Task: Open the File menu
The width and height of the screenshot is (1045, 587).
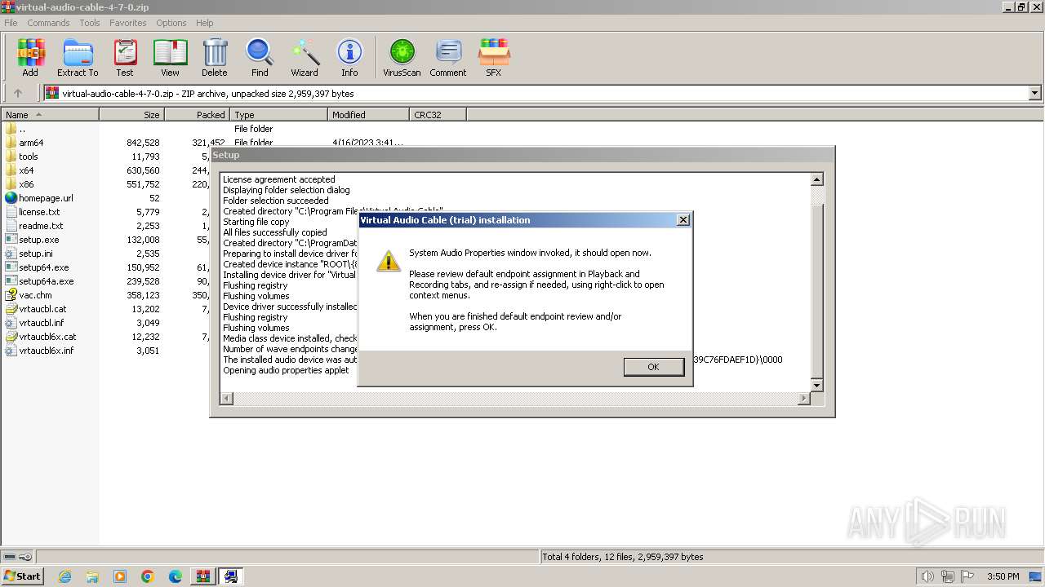Action: 11,23
